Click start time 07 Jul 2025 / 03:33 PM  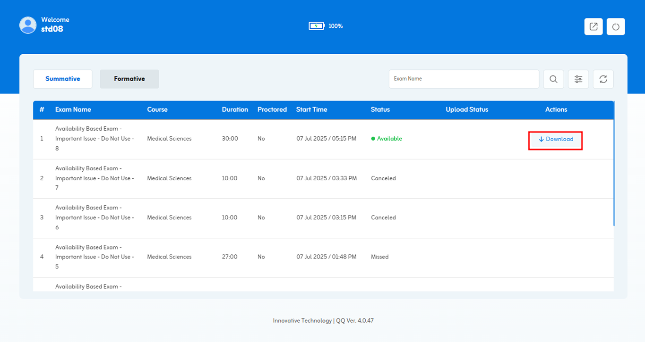[327, 178]
